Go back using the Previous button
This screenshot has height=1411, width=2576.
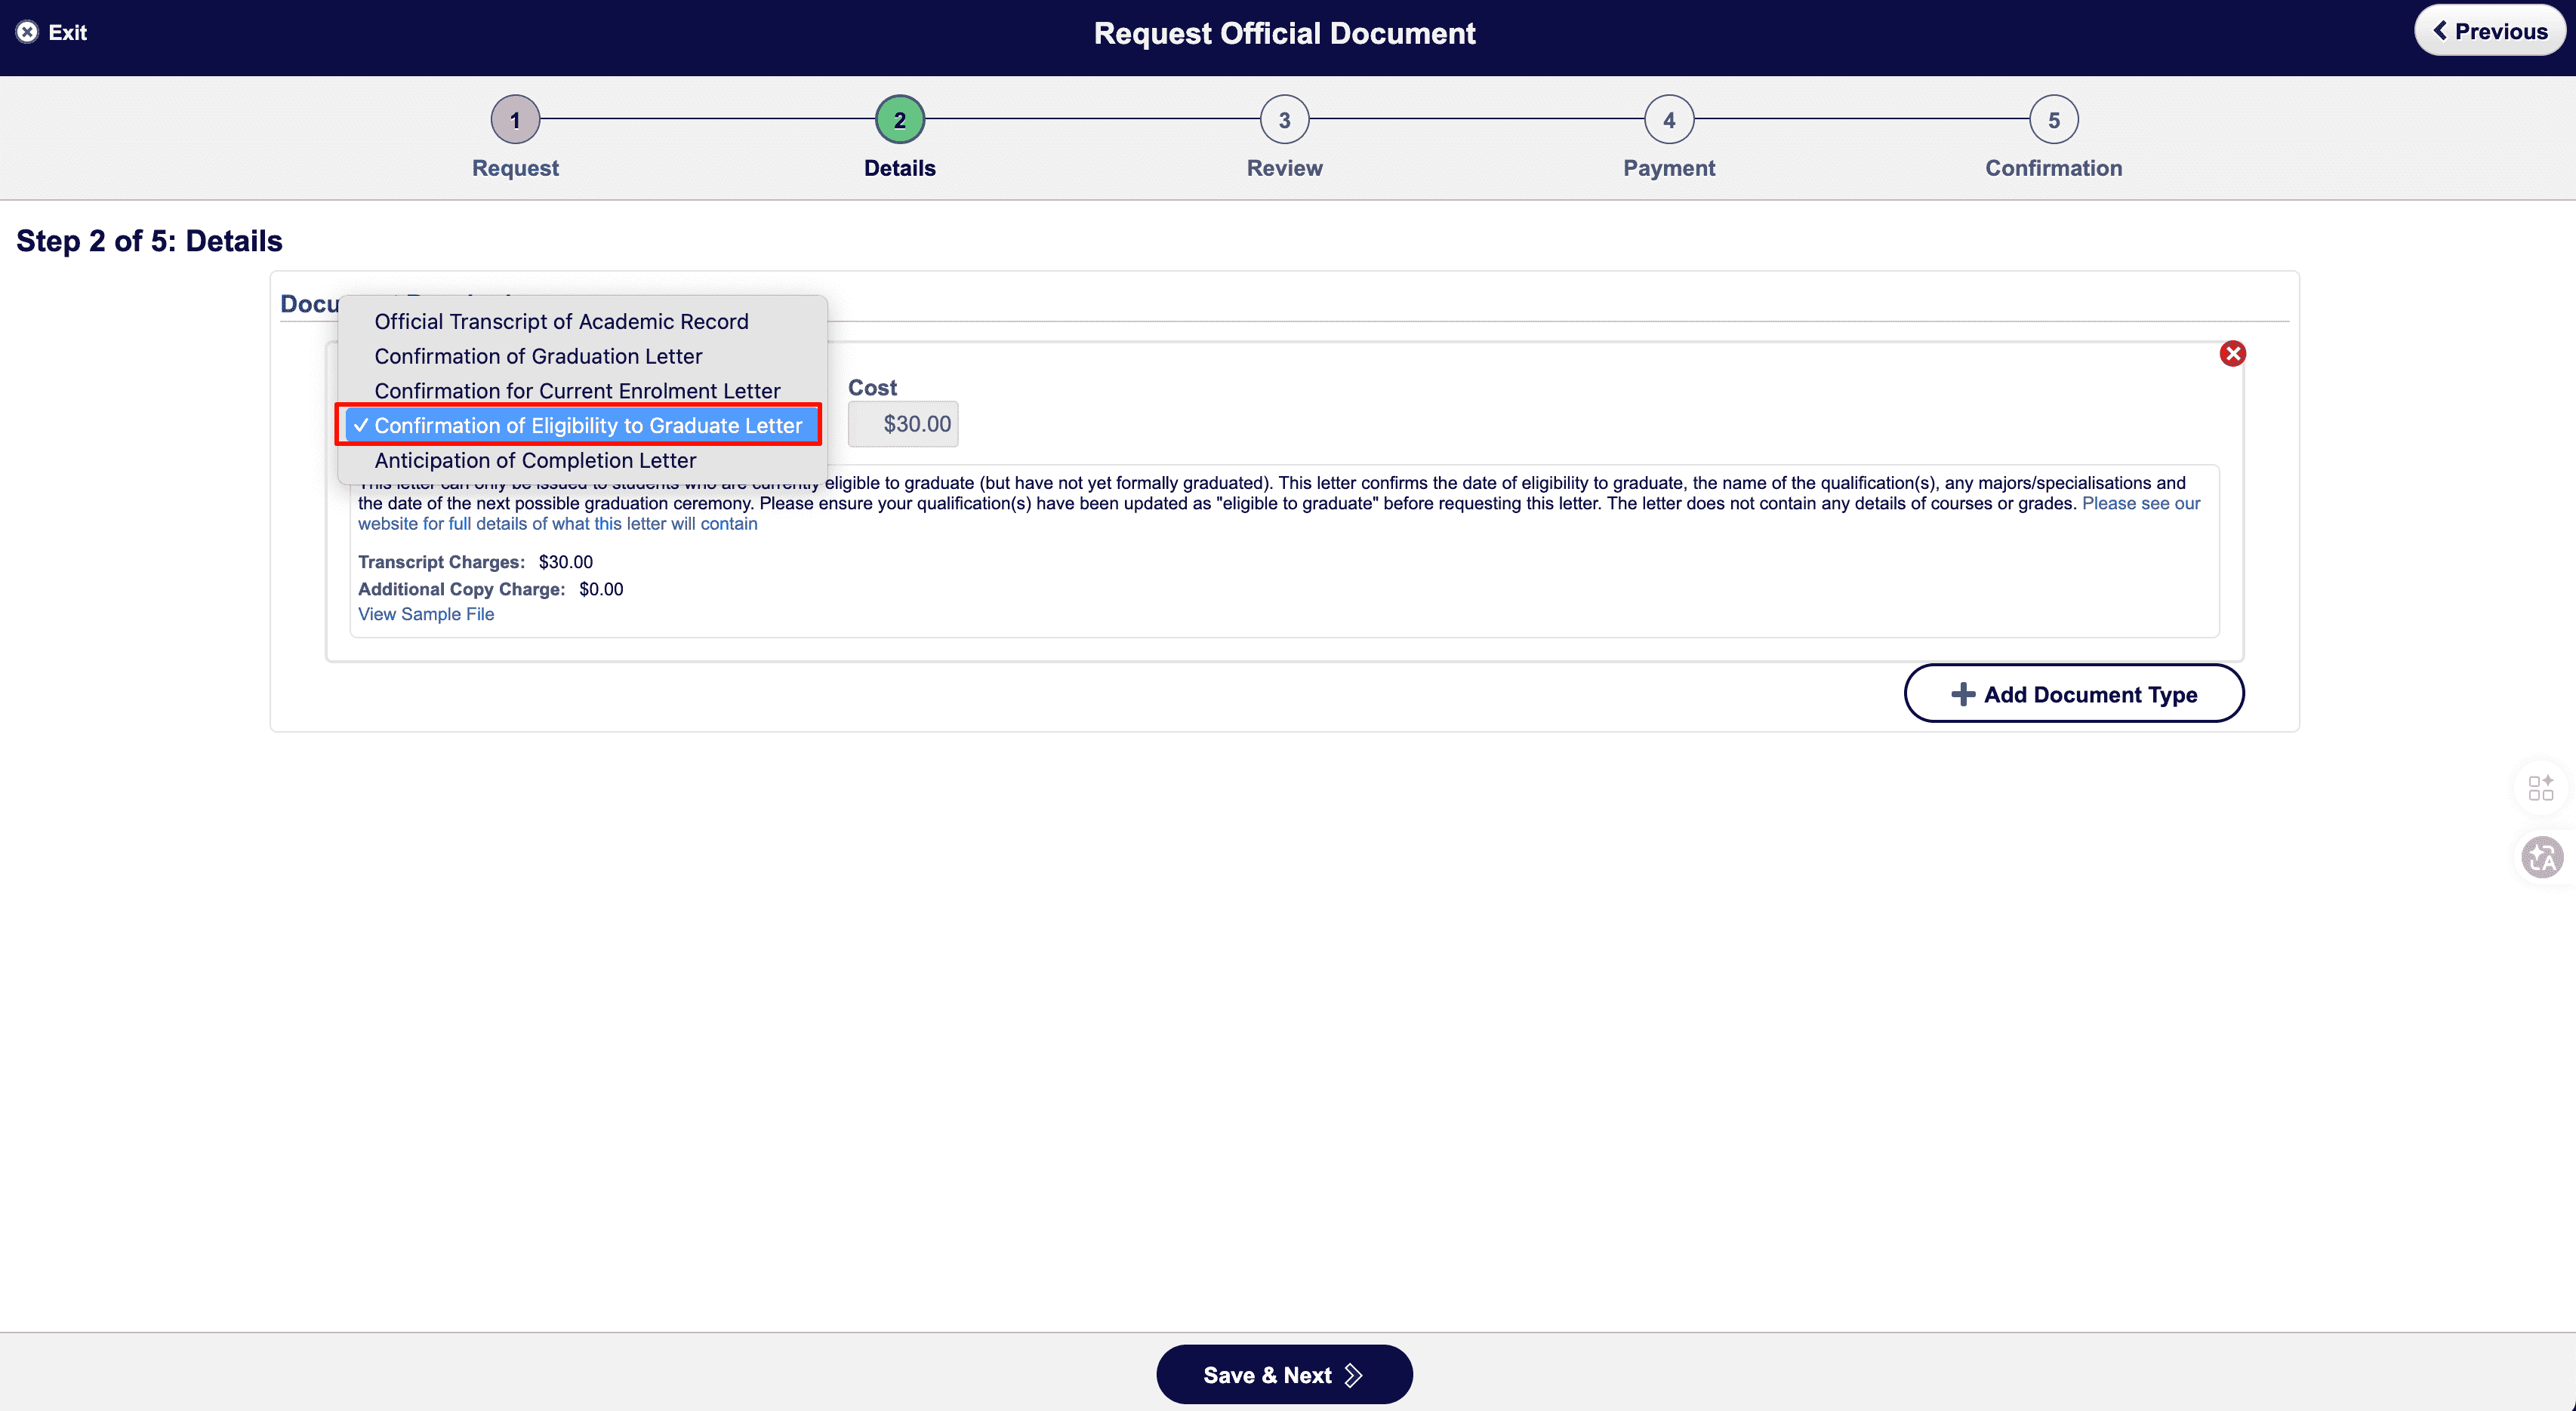2489,31
